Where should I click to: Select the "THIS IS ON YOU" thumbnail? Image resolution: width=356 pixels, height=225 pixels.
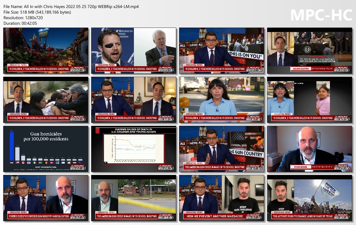click(221, 51)
